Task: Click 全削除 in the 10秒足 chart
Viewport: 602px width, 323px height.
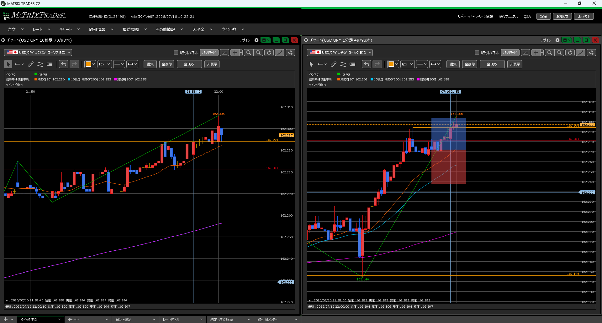Action: pos(167,64)
